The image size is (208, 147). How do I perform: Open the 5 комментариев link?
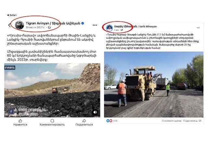click(172, 121)
